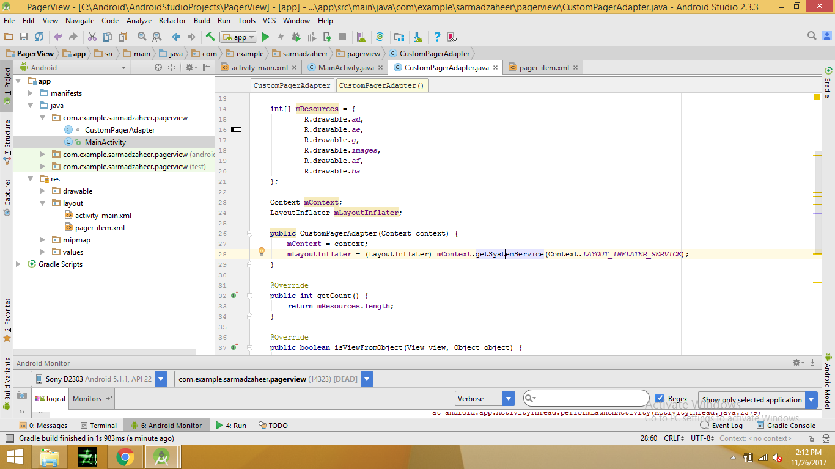The height and width of the screenshot is (469, 835).
Task: Toggle the 1: Project tool window
Action: click(7, 86)
